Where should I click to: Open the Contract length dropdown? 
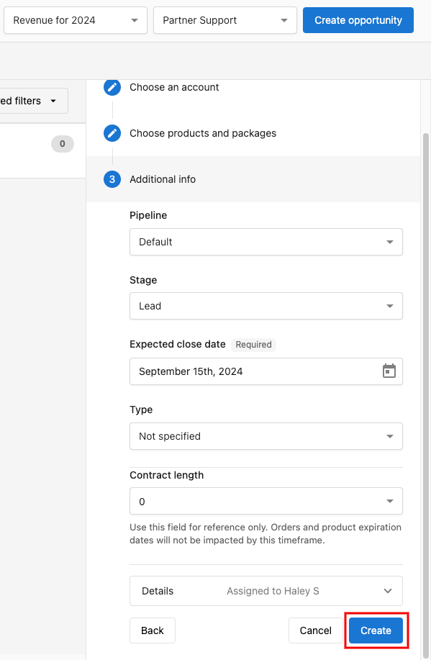pos(266,502)
